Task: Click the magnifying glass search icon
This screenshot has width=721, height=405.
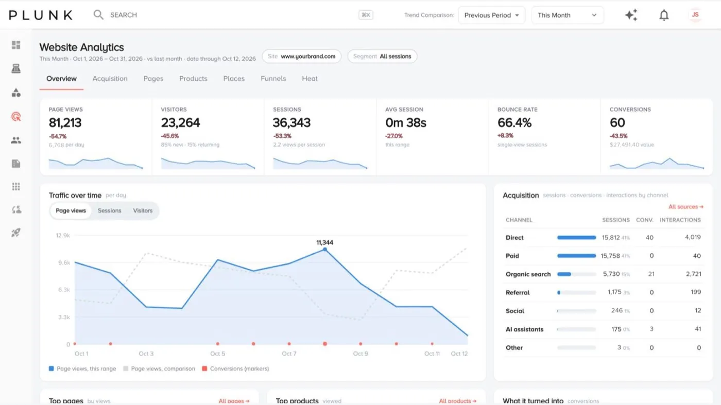Action: pos(98,15)
